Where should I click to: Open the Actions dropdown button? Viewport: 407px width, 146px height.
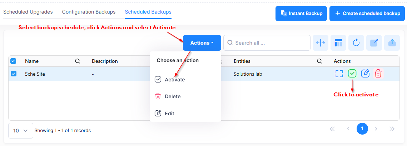[202, 43]
